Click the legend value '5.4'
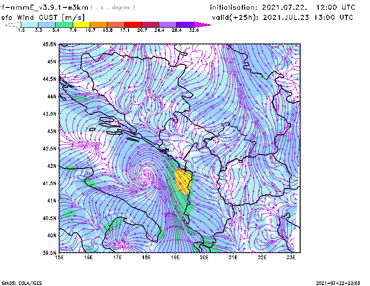This screenshot has height=286, width=370. 55,30
